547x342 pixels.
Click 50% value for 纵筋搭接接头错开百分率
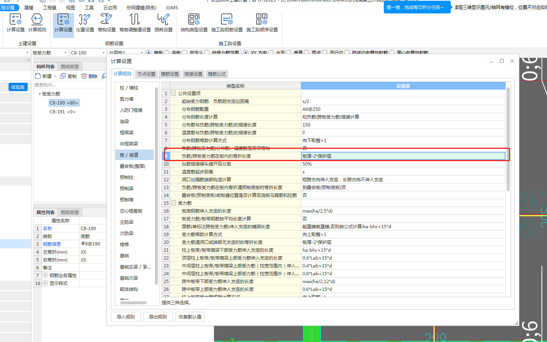tap(403, 164)
